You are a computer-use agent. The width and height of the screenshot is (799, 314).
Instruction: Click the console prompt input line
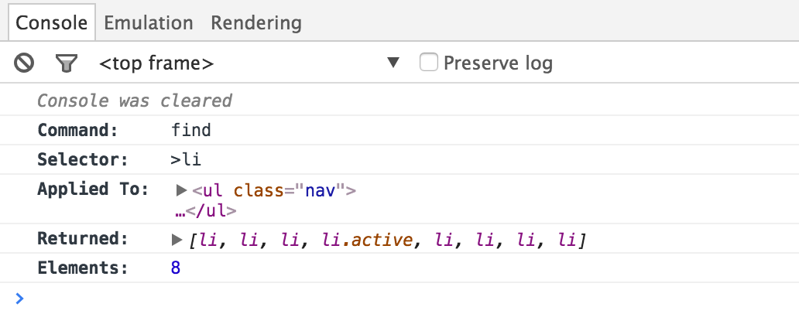(x=387, y=299)
